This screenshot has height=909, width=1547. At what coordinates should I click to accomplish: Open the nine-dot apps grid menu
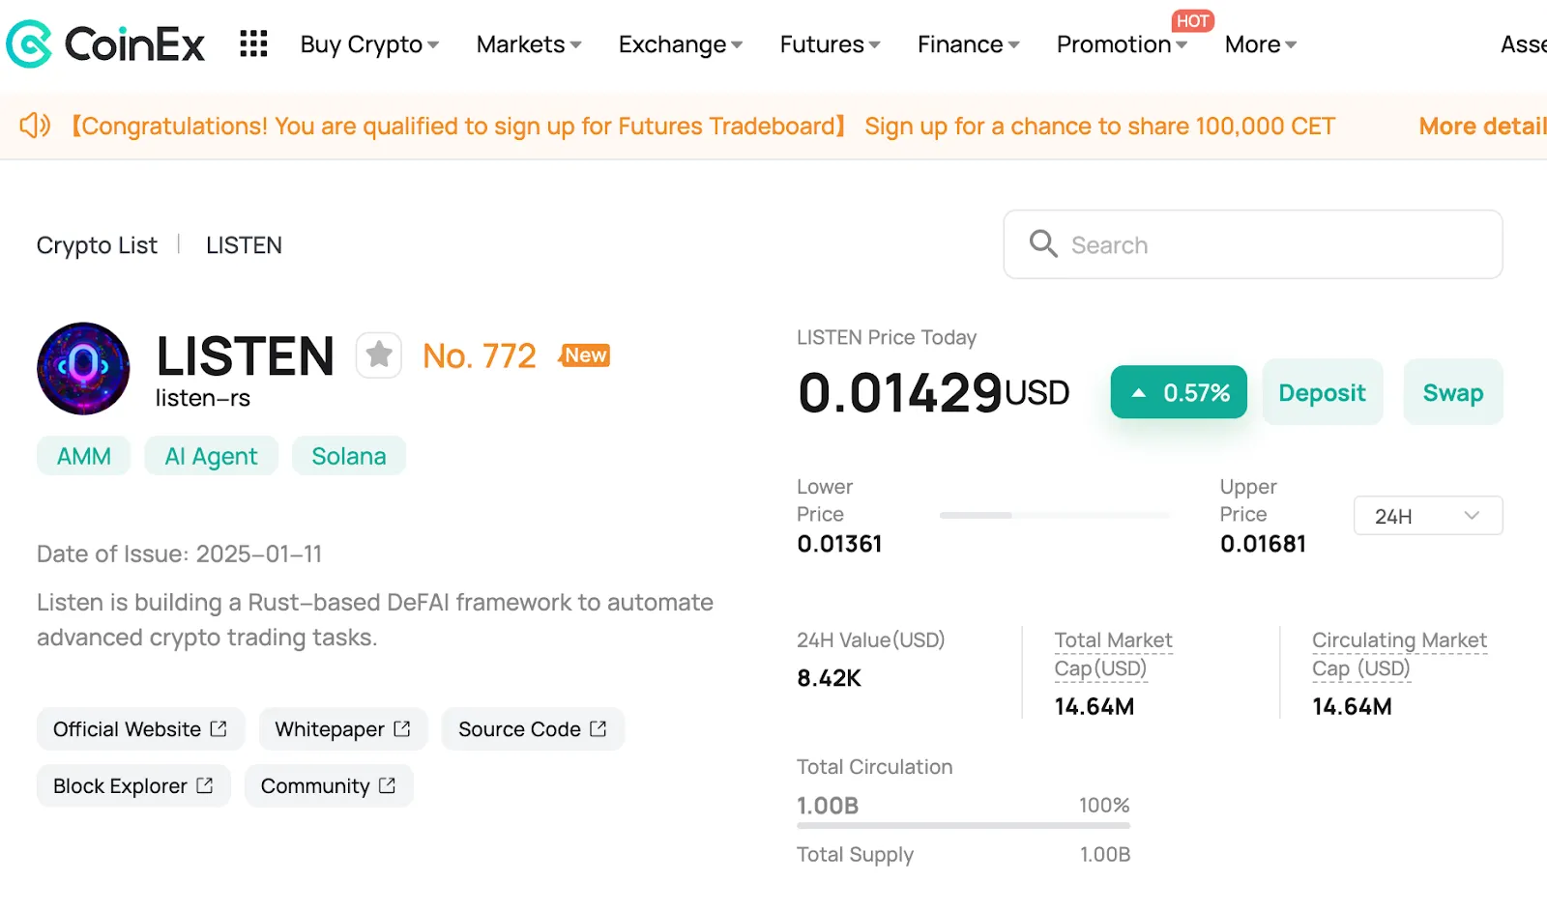(253, 43)
